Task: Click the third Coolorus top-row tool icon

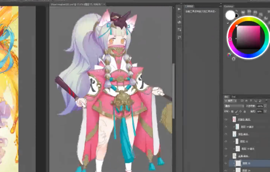Action: tap(255, 12)
